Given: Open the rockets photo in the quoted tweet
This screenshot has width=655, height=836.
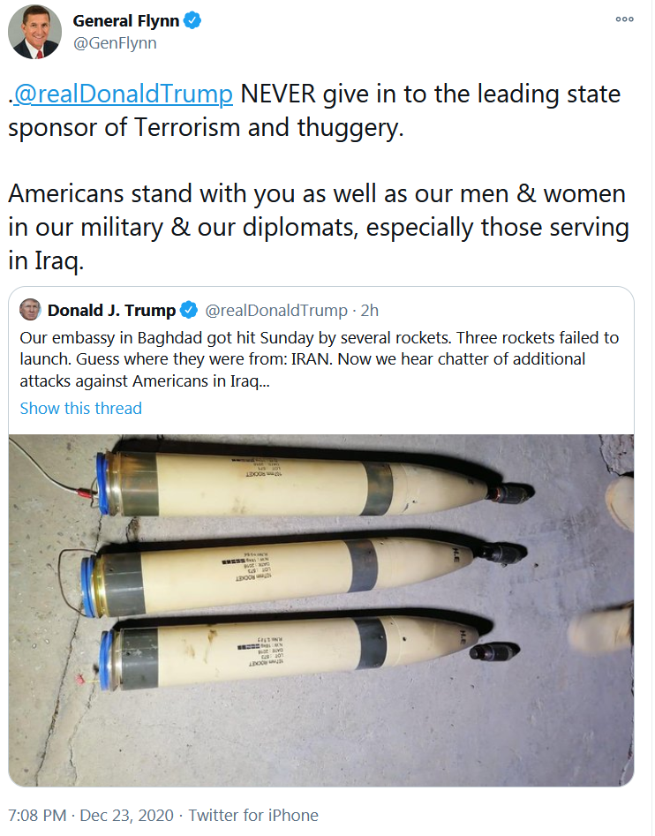Looking at the screenshot, I should (321, 610).
